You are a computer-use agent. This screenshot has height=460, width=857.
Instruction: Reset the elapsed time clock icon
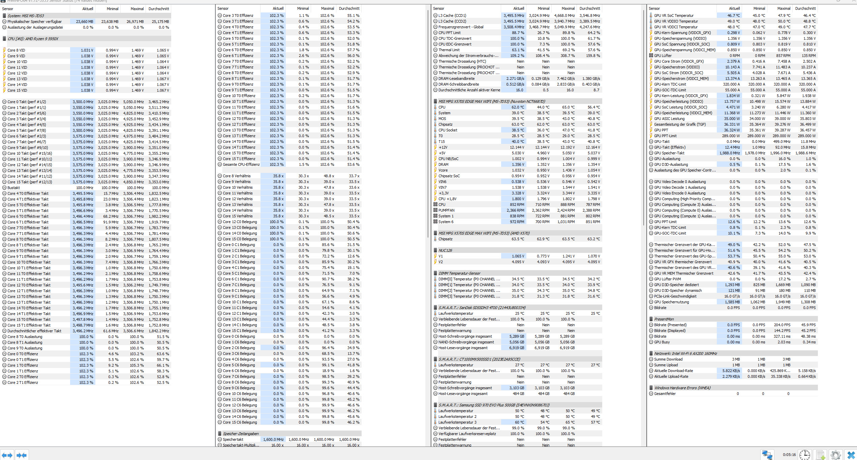pos(804,455)
